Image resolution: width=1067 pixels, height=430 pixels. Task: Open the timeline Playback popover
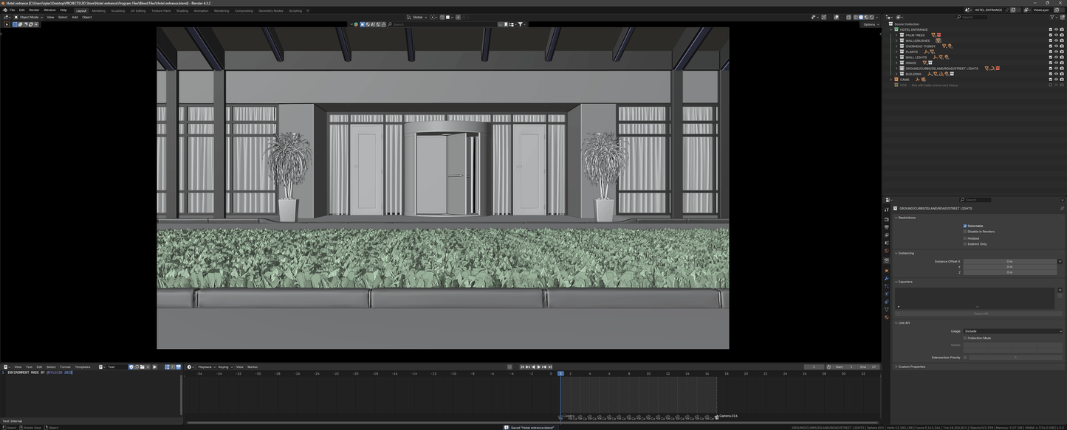(x=205, y=367)
